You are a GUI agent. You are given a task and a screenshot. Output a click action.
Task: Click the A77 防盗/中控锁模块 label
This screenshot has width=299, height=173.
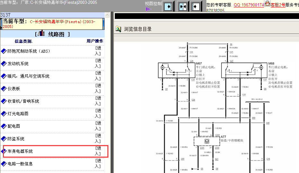232,139
